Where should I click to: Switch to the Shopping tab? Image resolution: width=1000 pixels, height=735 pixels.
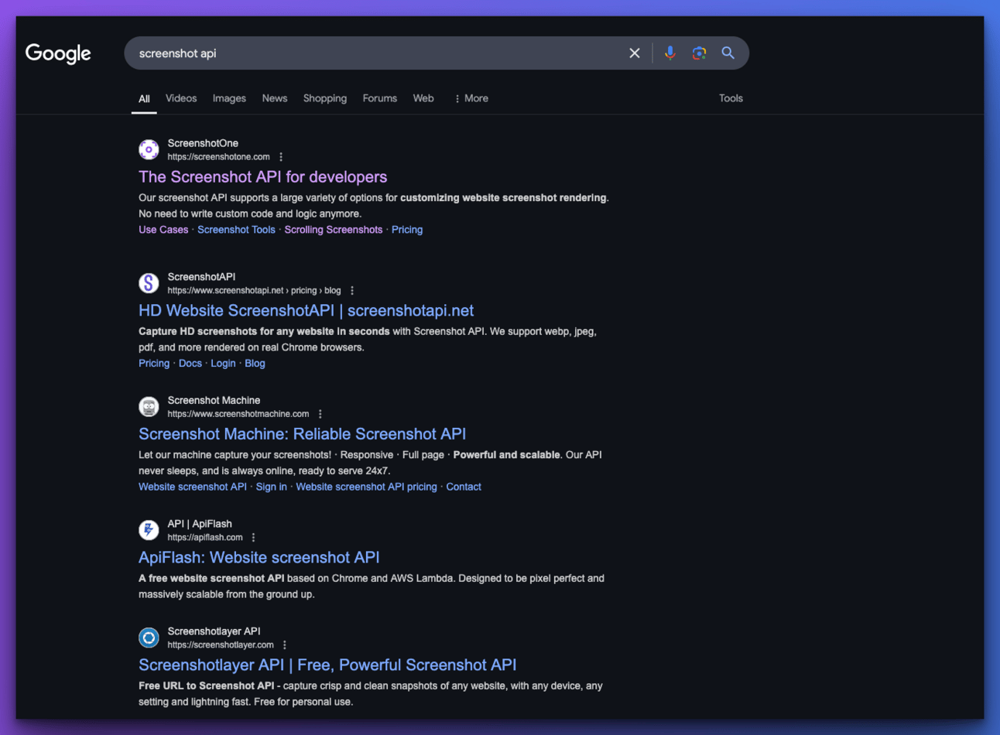click(x=325, y=98)
